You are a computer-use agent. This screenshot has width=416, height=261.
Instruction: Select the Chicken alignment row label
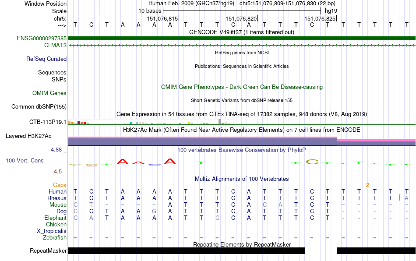(x=56, y=224)
